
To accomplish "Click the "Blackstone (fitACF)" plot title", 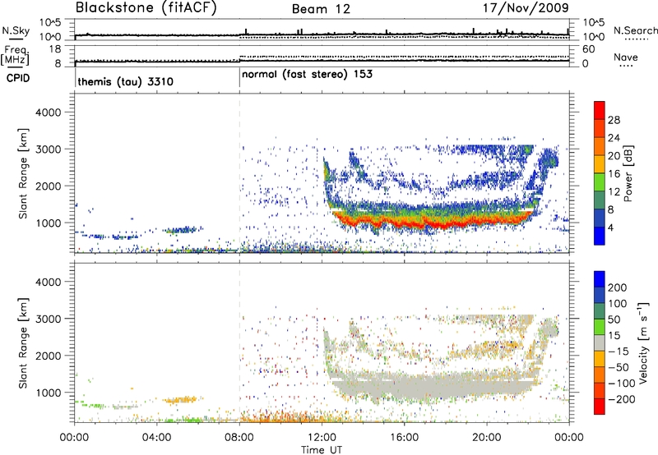I will point(146,8).
